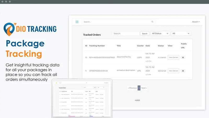Click the Tracked Orders heading
Viewport: 209px width, 118px height.
(x=92, y=35)
